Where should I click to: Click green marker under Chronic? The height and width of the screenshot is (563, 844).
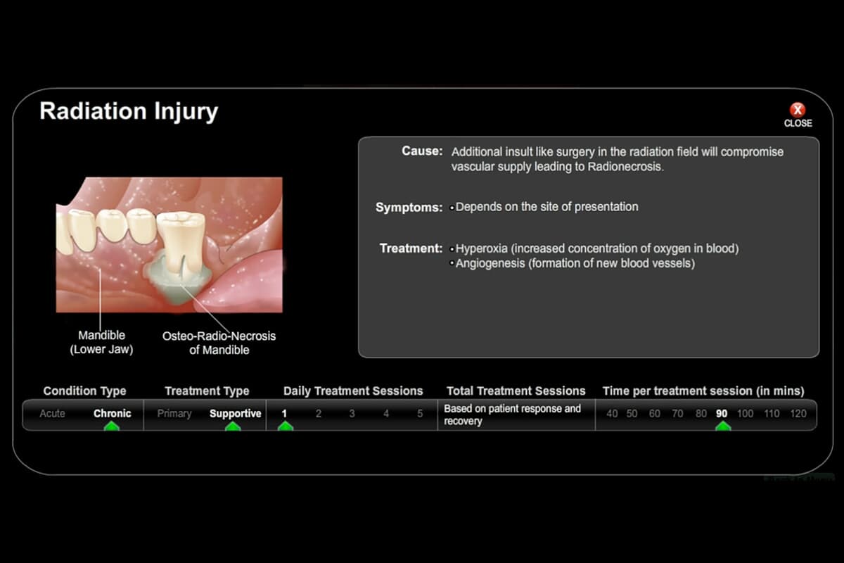click(x=112, y=426)
